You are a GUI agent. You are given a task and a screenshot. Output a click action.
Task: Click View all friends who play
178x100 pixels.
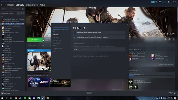(166, 64)
